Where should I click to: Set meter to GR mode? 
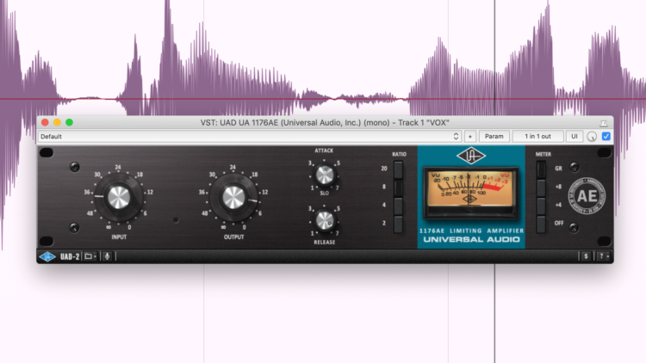pyautogui.click(x=541, y=169)
